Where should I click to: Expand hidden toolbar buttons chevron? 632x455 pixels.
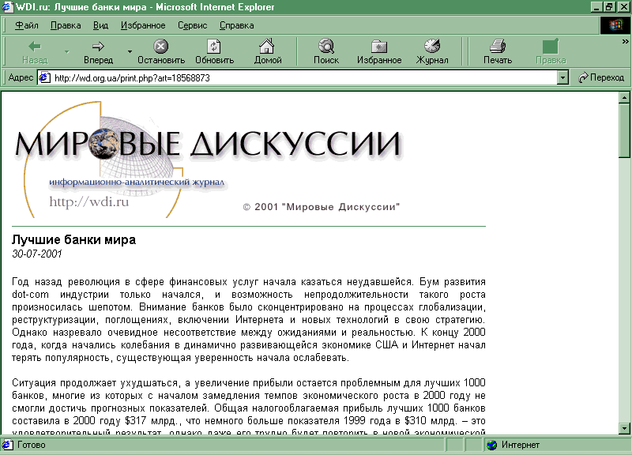pos(625,41)
